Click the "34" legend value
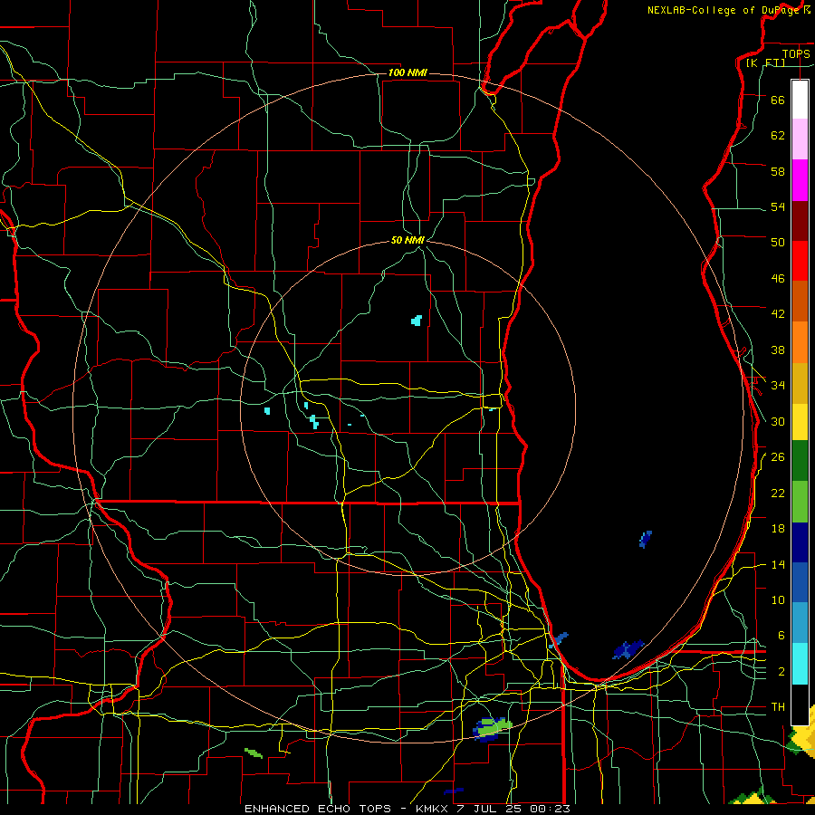Screen dimensions: 815x815 click(778, 385)
